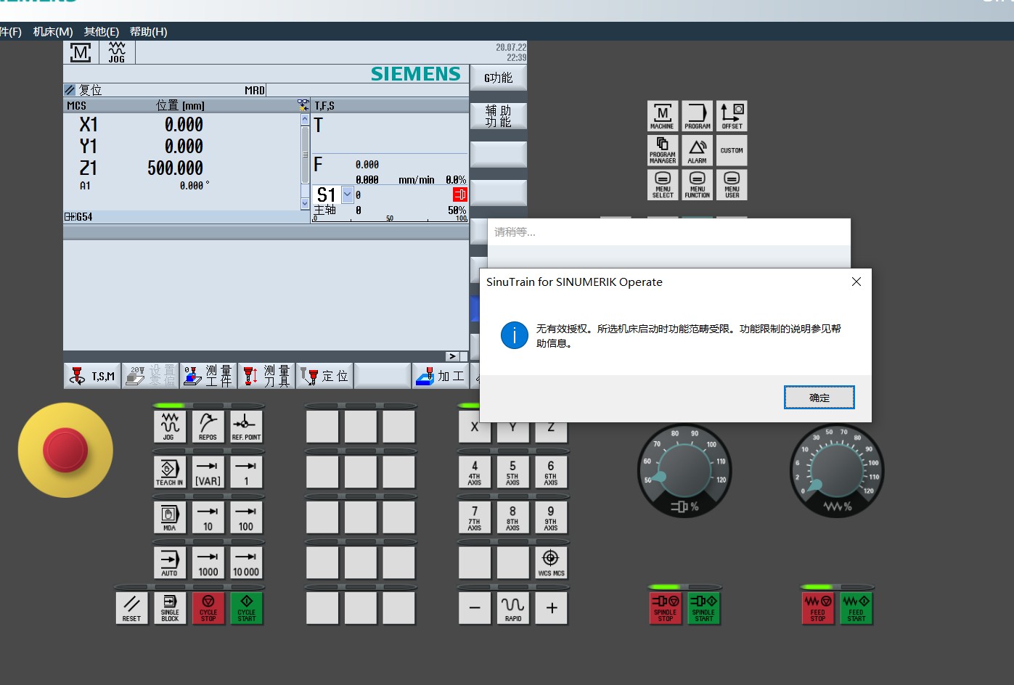This screenshot has width=1014, height=685.
Task: Select the 9TH AXIS key
Action: click(551, 517)
